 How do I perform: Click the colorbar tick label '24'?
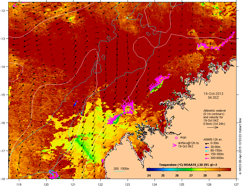149,175
